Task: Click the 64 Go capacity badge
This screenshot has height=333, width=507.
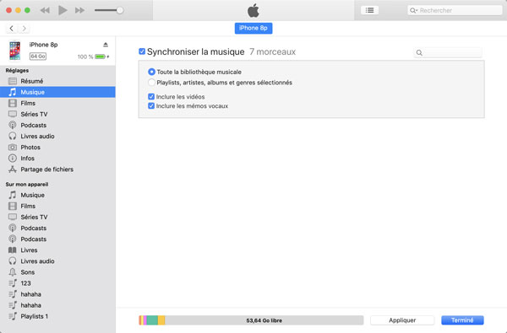Action: coord(38,56)
